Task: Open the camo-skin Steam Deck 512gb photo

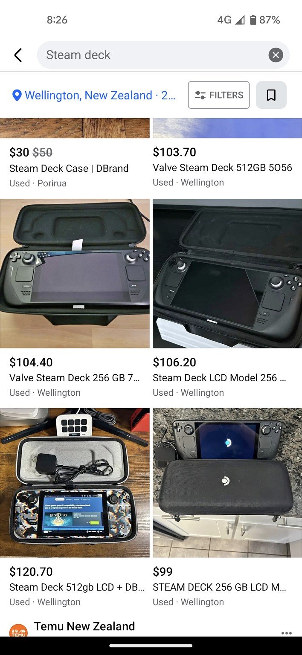Action: 75,483
